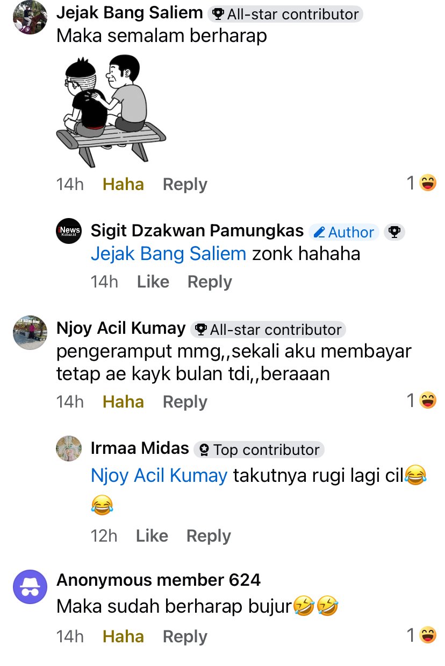Open Njoy Acil Kumay's profile picture
Image resolution: width=445 pixels, height=666 pixels.
(x=30, y=333)
